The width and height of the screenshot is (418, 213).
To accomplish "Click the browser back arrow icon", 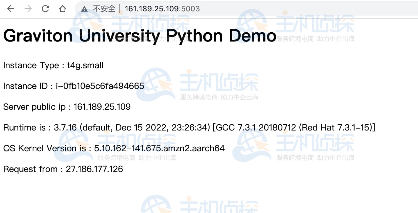I will coord(10,8).
